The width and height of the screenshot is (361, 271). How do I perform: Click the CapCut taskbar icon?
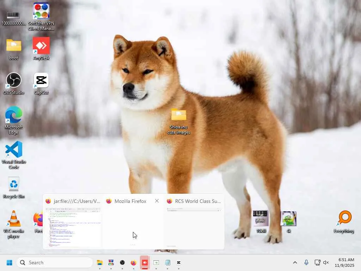179,263
